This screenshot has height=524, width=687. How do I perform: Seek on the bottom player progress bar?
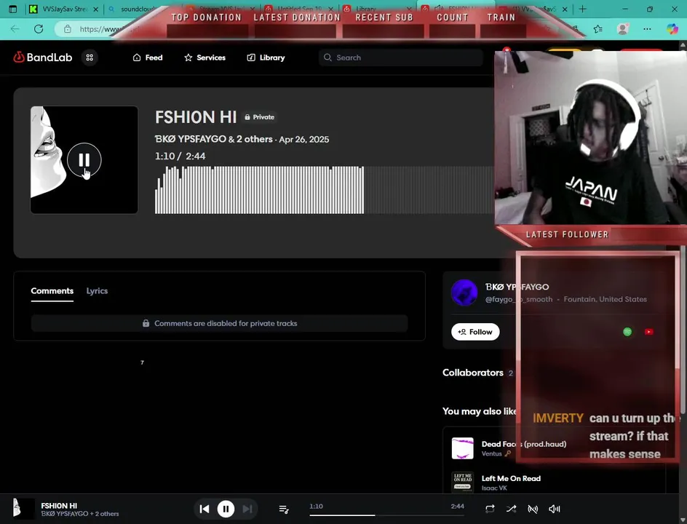click(386, 515)
